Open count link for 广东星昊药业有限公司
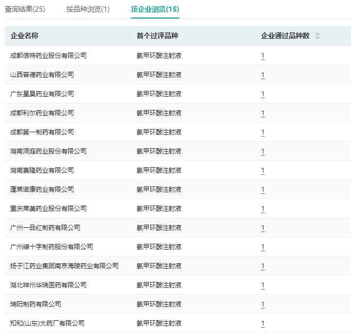This screenshot has width=351, height=333. (263, 94)
